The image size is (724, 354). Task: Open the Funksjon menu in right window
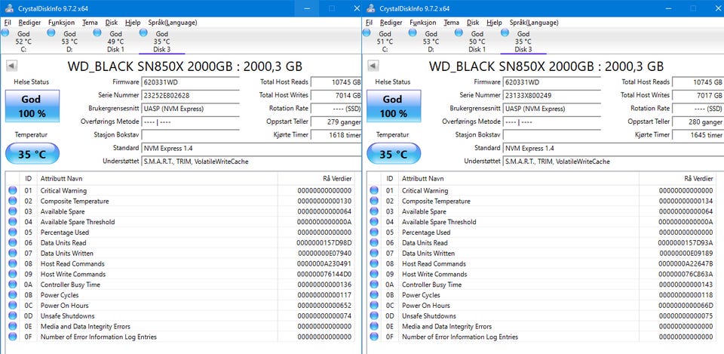(423, 23)
